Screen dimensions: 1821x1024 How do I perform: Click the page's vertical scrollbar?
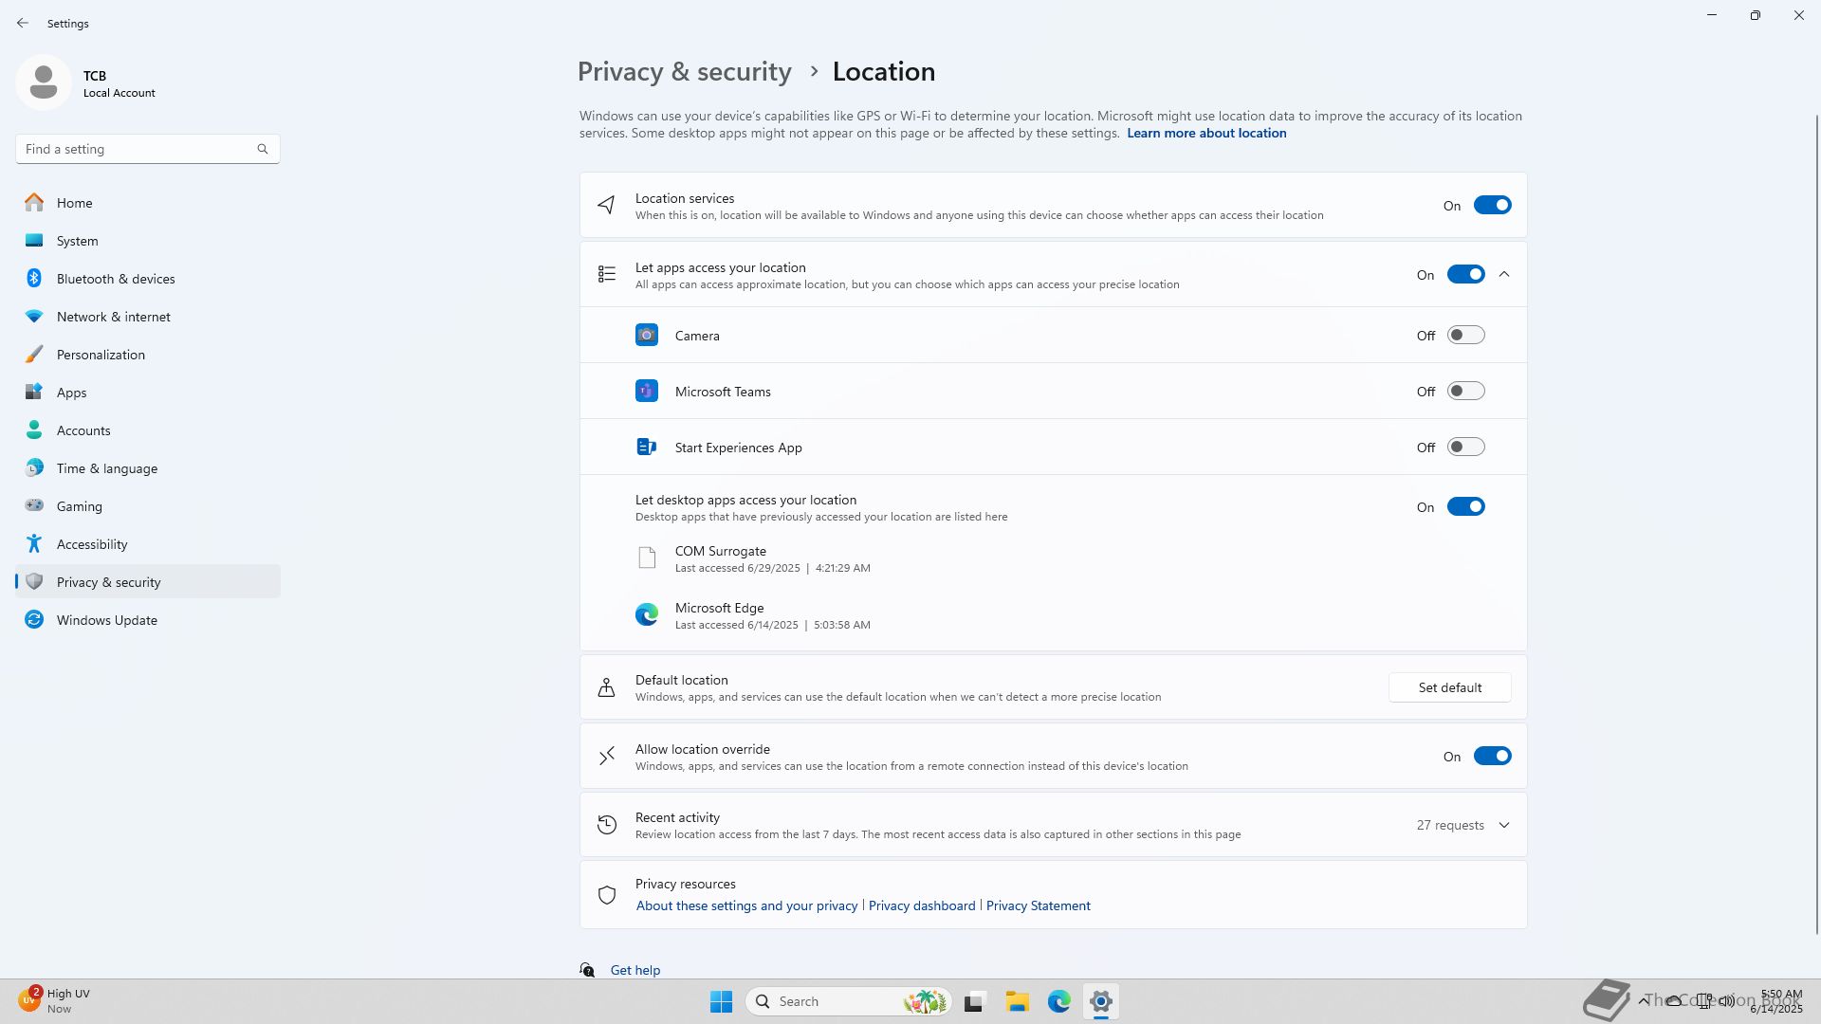1816,521
